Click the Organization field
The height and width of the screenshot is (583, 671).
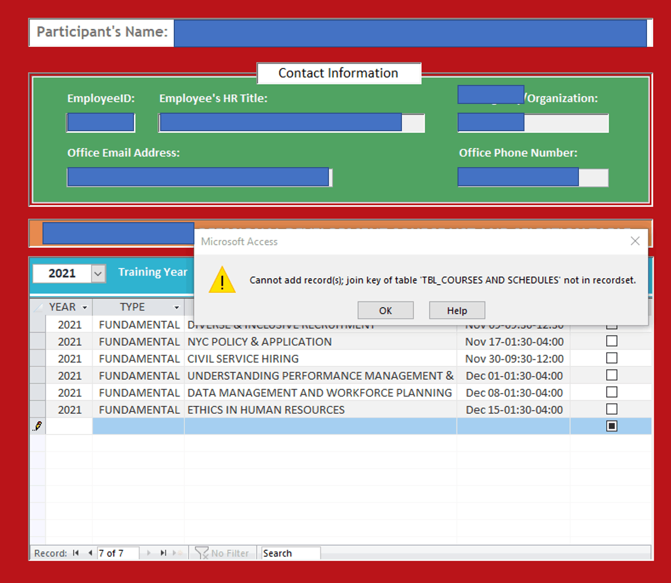pos(533,122)
